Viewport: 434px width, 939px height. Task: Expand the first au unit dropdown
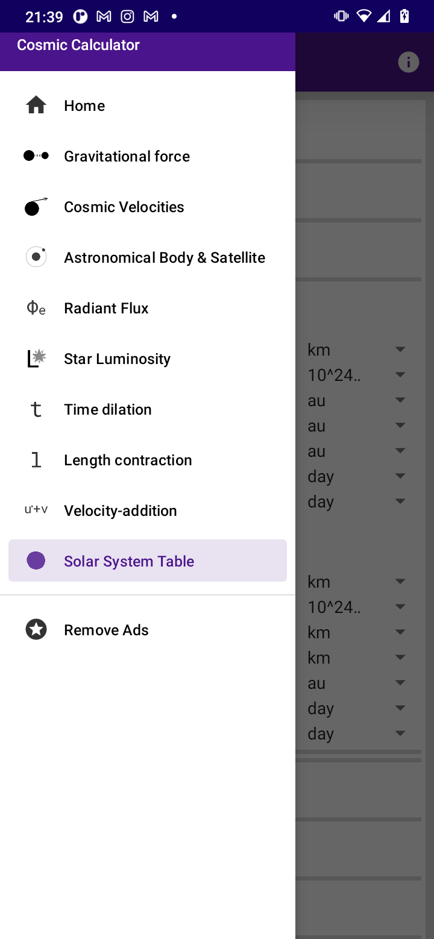click(x=357, y=400)
